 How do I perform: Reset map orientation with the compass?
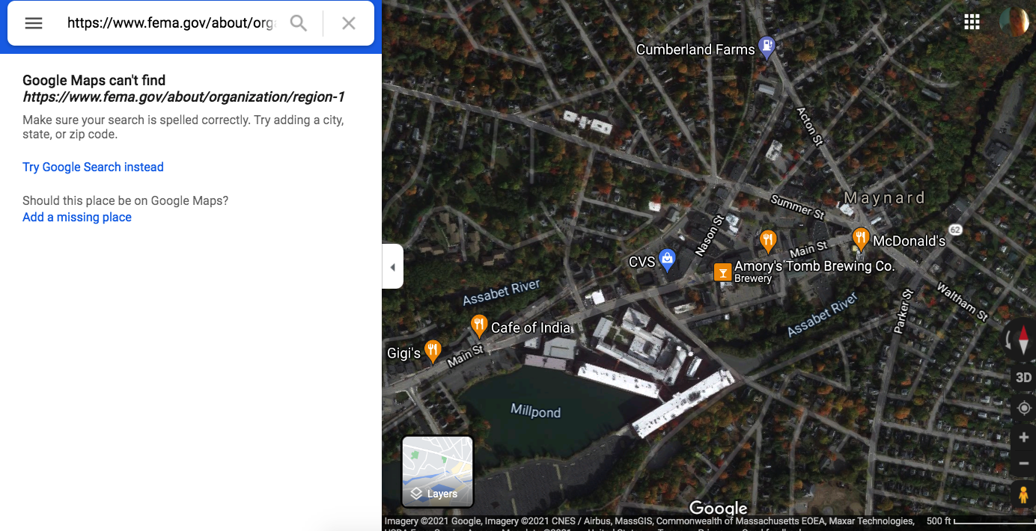1023,340
